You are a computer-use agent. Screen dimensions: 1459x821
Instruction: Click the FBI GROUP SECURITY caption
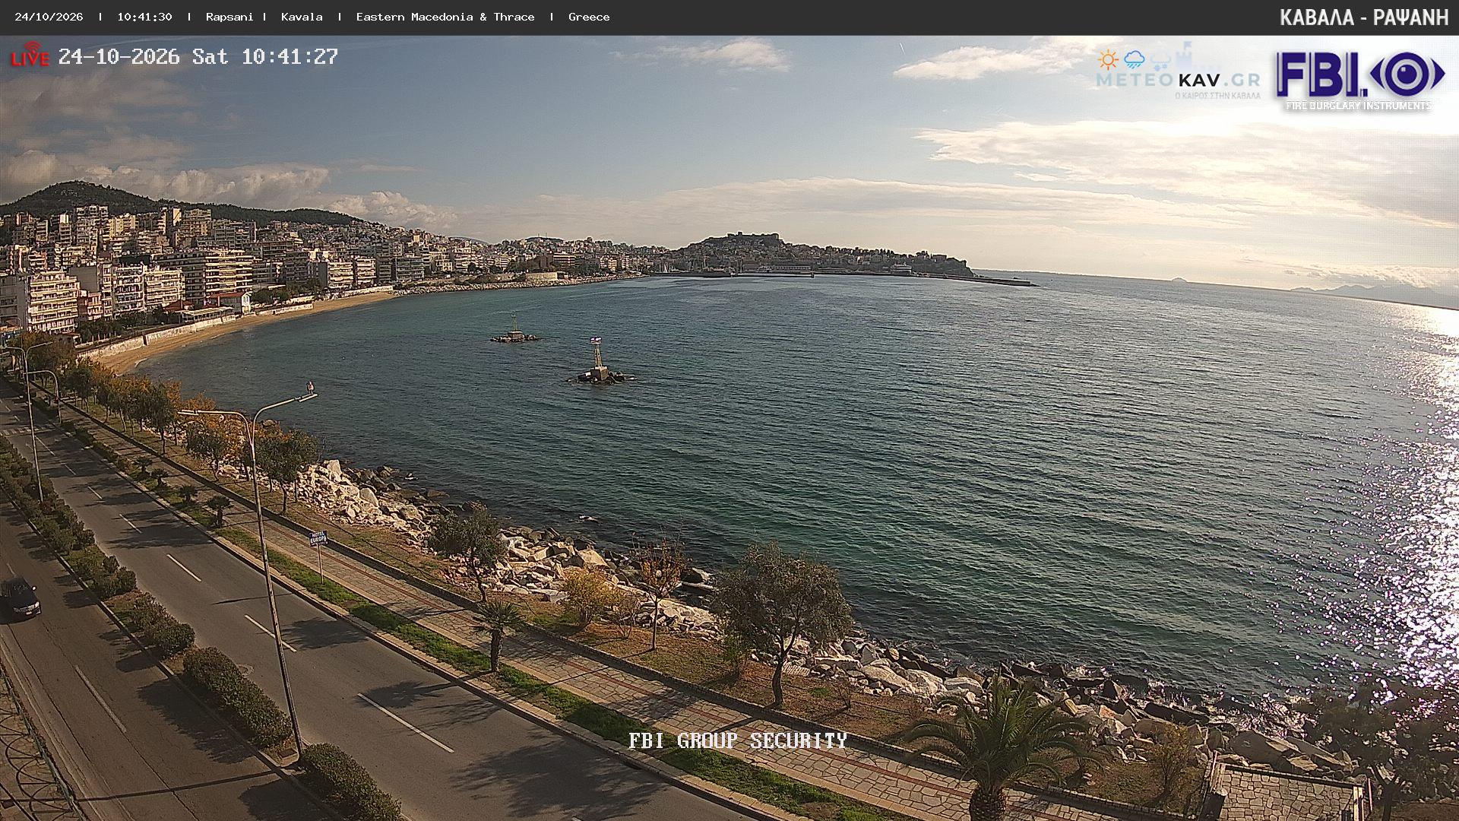tap(737, 740)
